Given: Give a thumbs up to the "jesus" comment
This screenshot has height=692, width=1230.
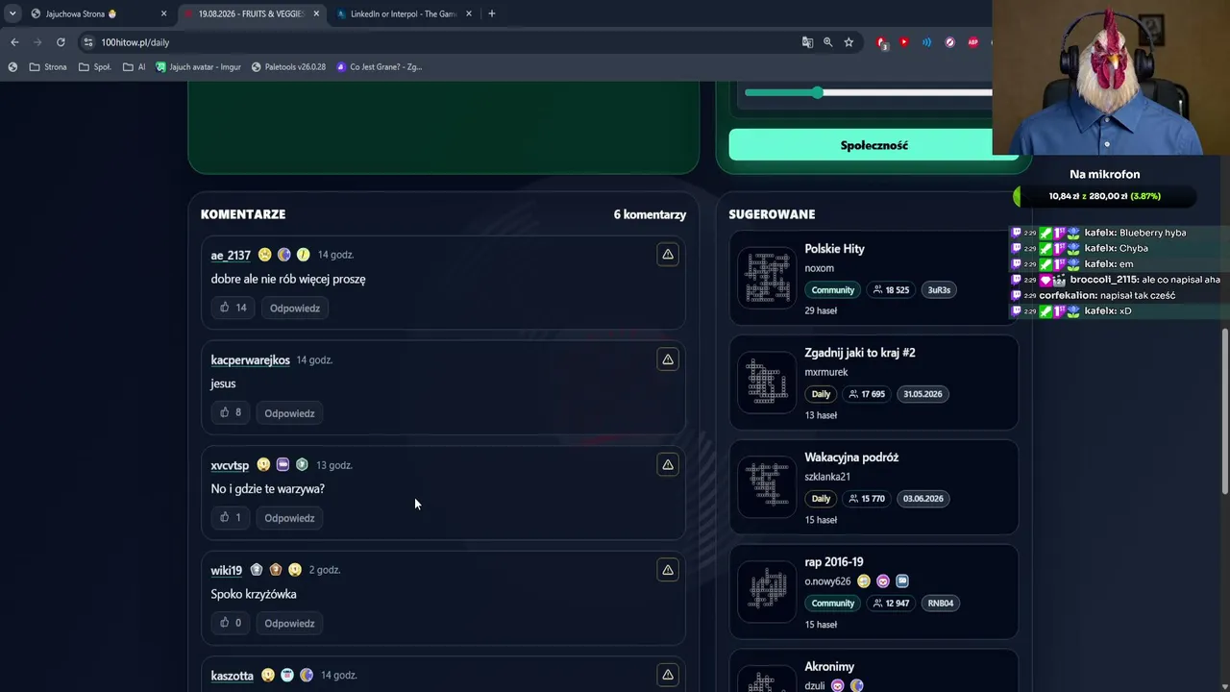Looking at the screenshot, I should 231,413.
